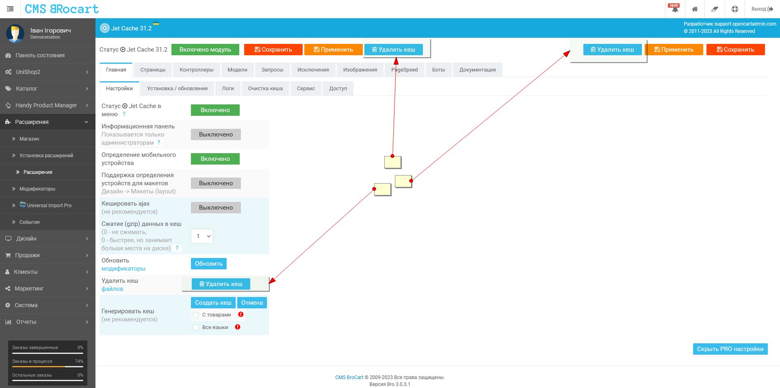Viewport: 780px width, 388px height.
Task: Click the Заказы завершенные progress bar
Action: (x=48, y=353)
